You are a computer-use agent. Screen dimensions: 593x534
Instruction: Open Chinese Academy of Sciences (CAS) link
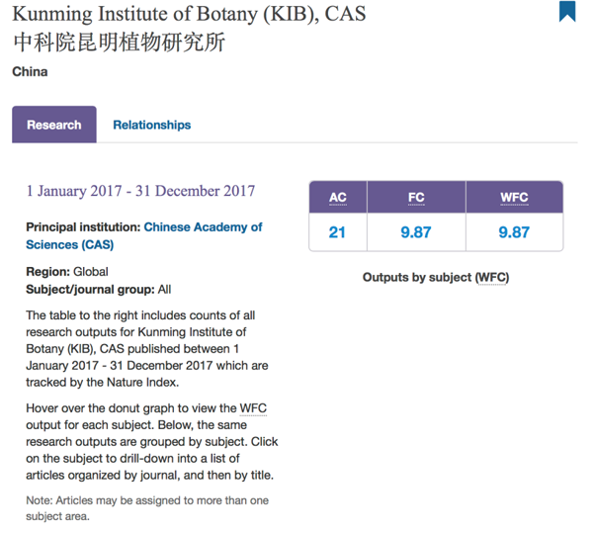(144, 235)
